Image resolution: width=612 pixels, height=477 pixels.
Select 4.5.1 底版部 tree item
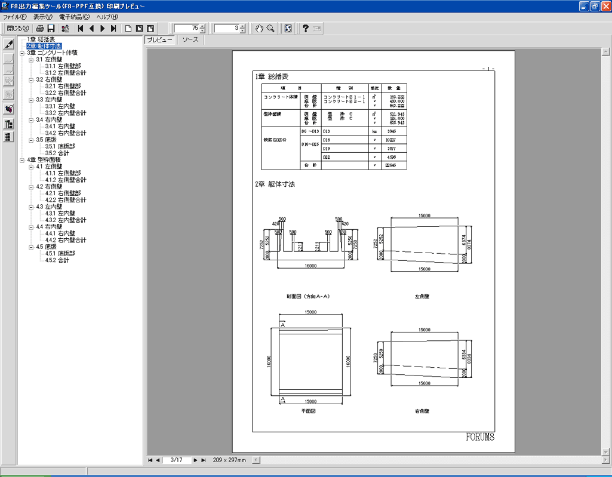pyautogui.click(x=60, y=254)
